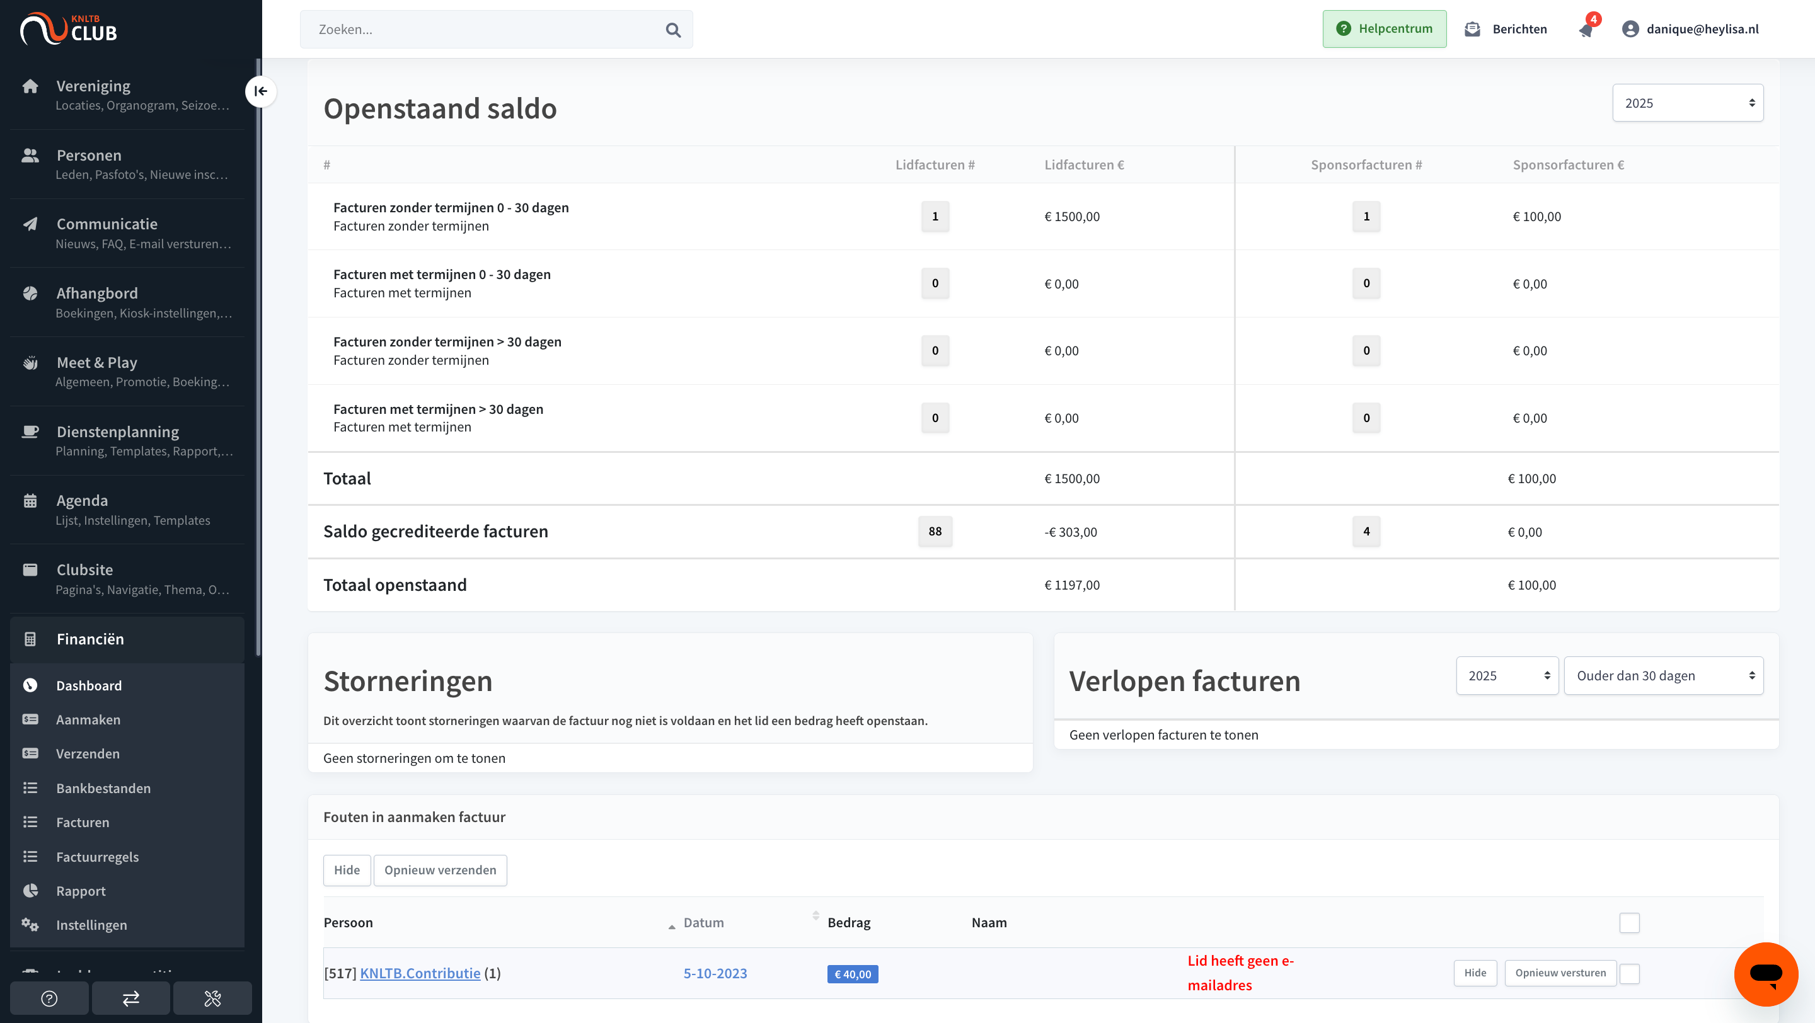
Task: Click the switch arrows button at sidebar bottom
Action: click(131, 998)
